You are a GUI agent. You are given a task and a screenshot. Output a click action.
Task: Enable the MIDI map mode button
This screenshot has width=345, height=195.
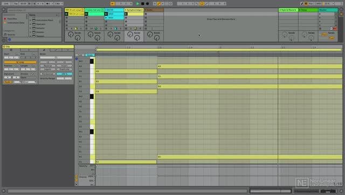[319, 4]
